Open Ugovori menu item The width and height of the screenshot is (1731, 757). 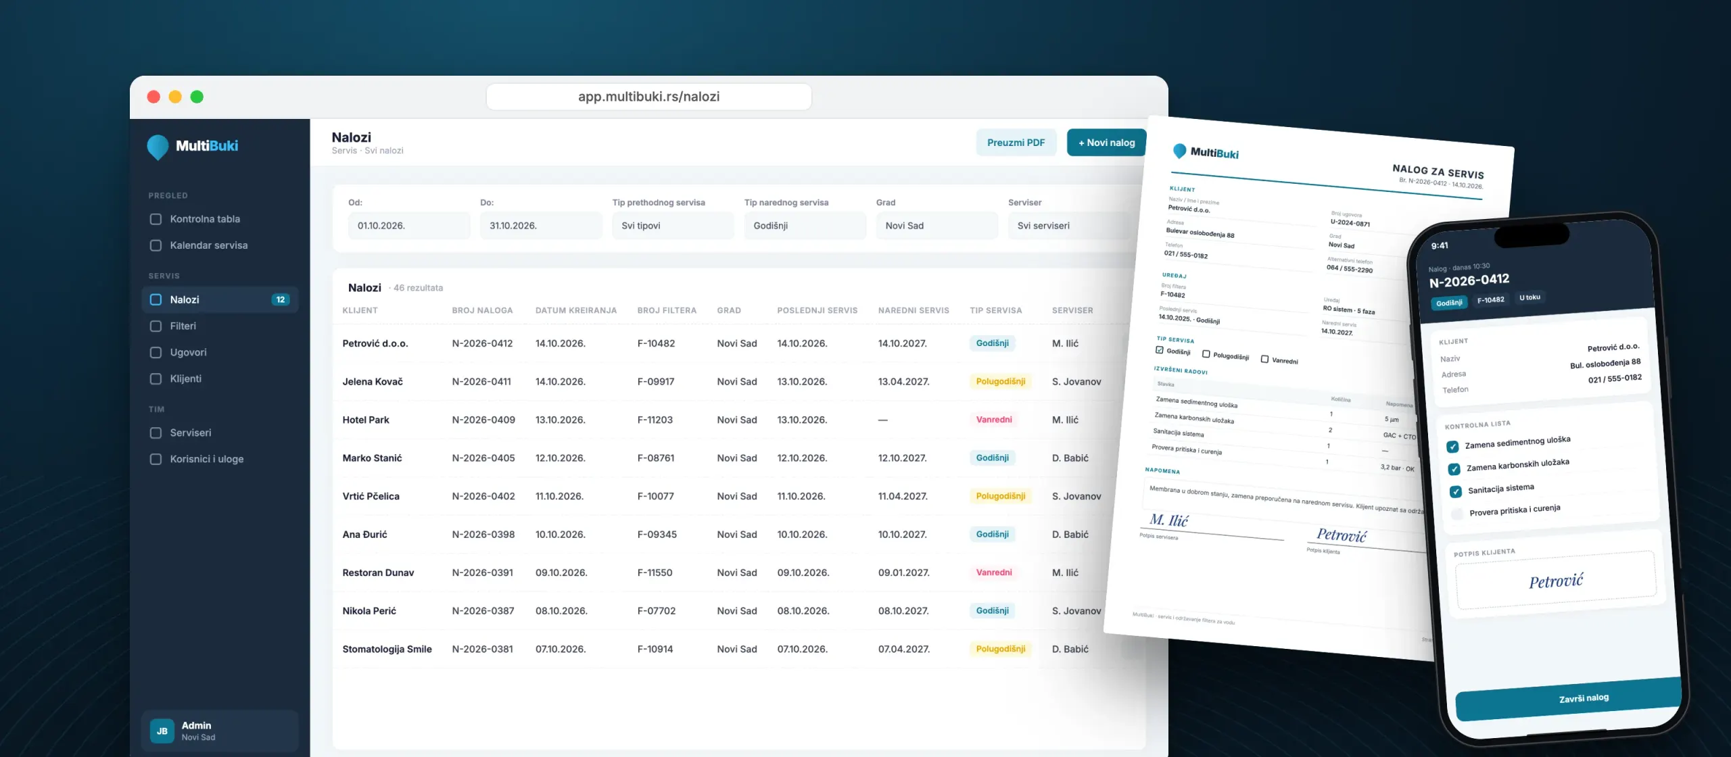(x=220, y=352)
